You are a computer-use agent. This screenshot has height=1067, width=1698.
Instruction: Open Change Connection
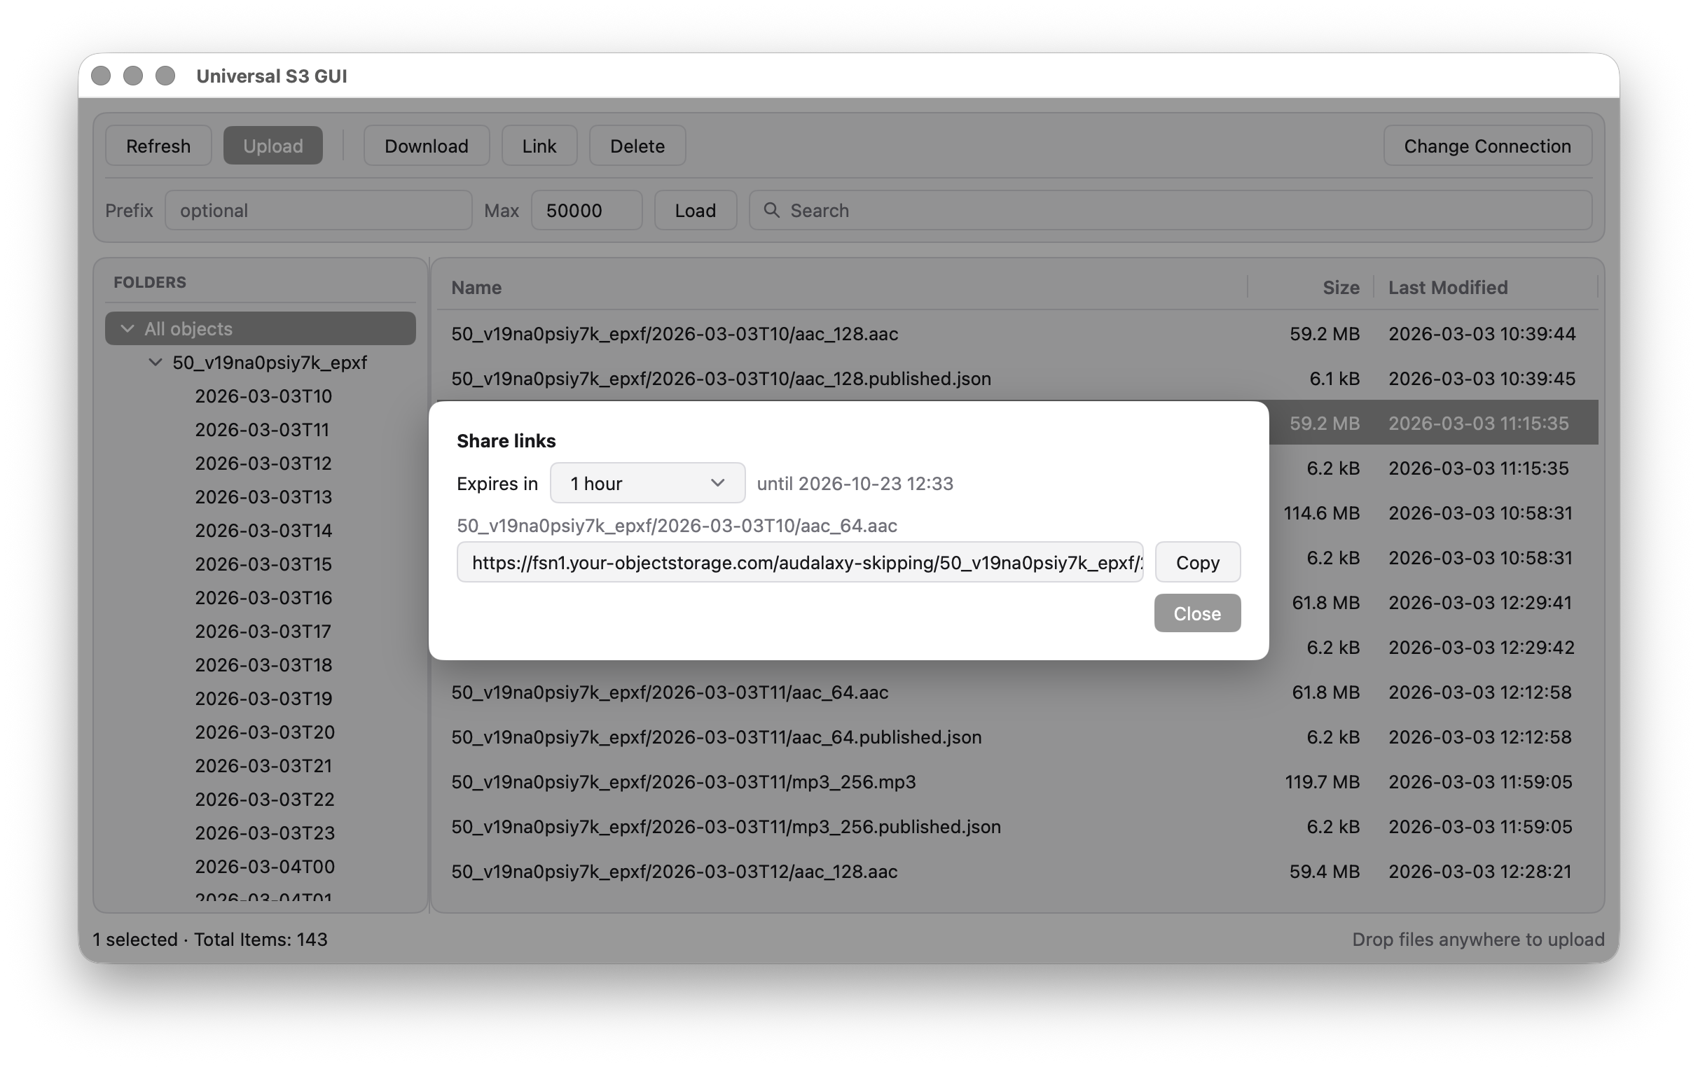pyautogui.click(x=1488, y=146)
